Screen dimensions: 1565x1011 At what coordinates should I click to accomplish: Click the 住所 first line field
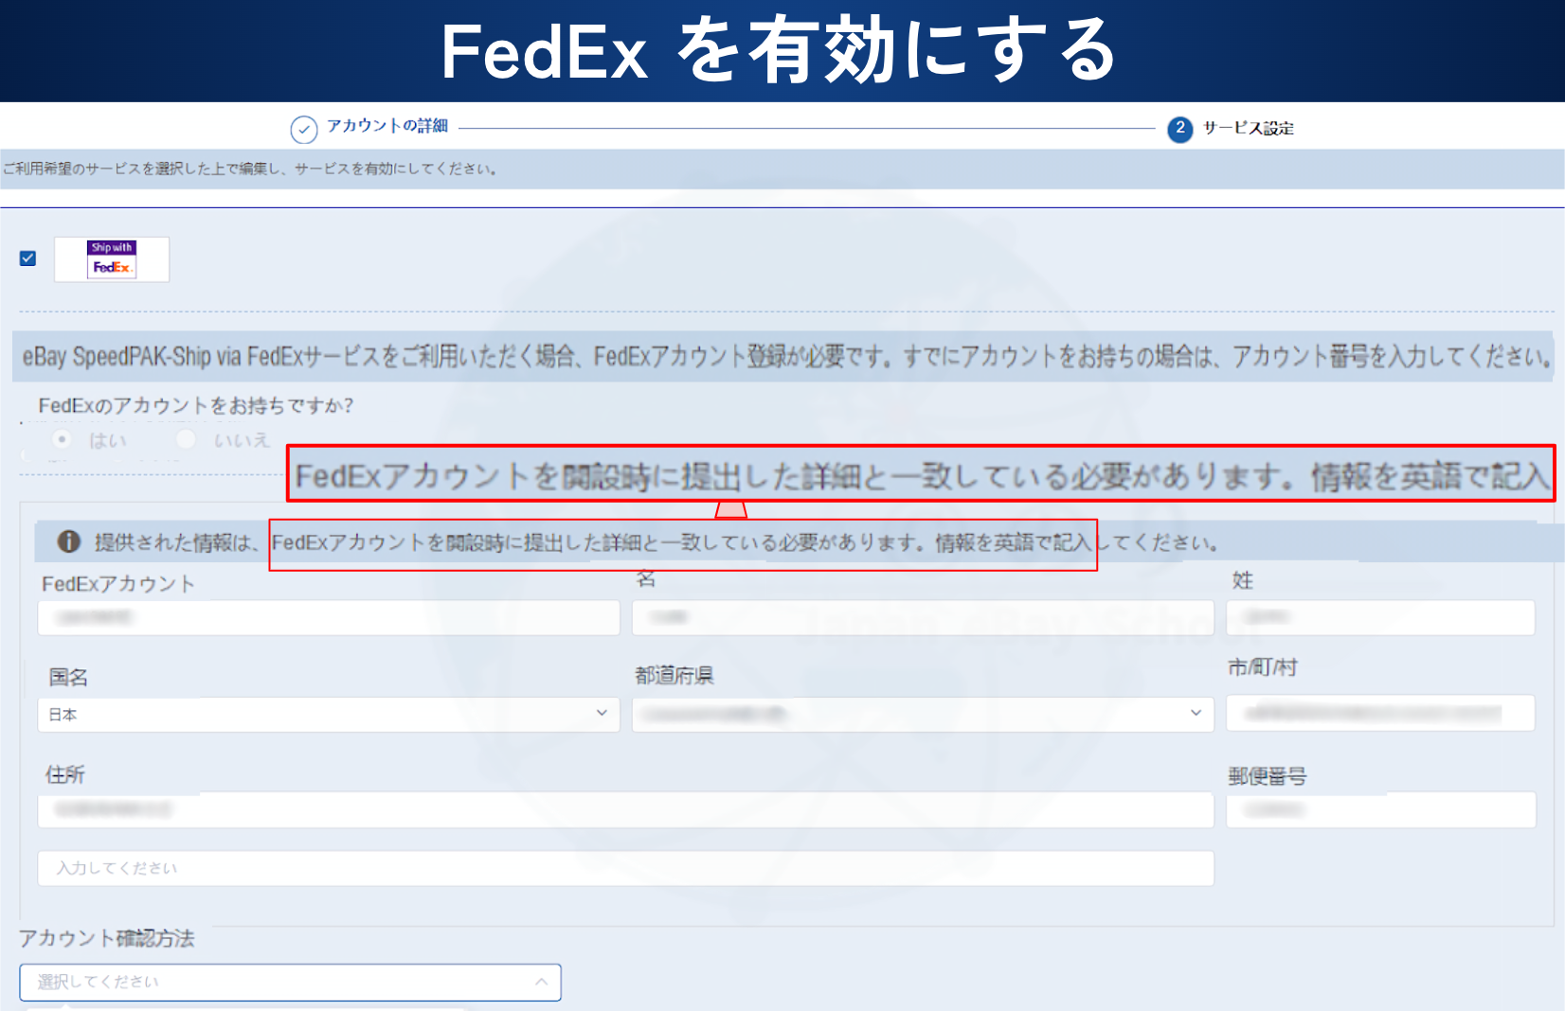click(625, 810)
